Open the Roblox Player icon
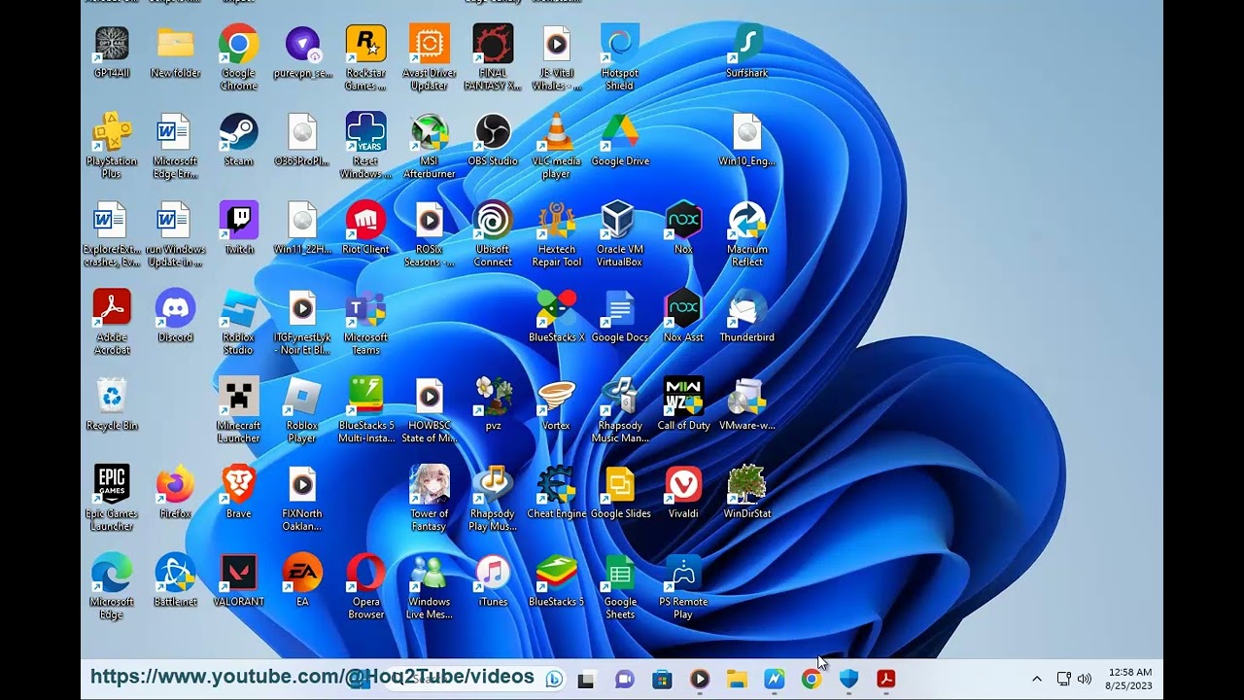 pos(302,396)
